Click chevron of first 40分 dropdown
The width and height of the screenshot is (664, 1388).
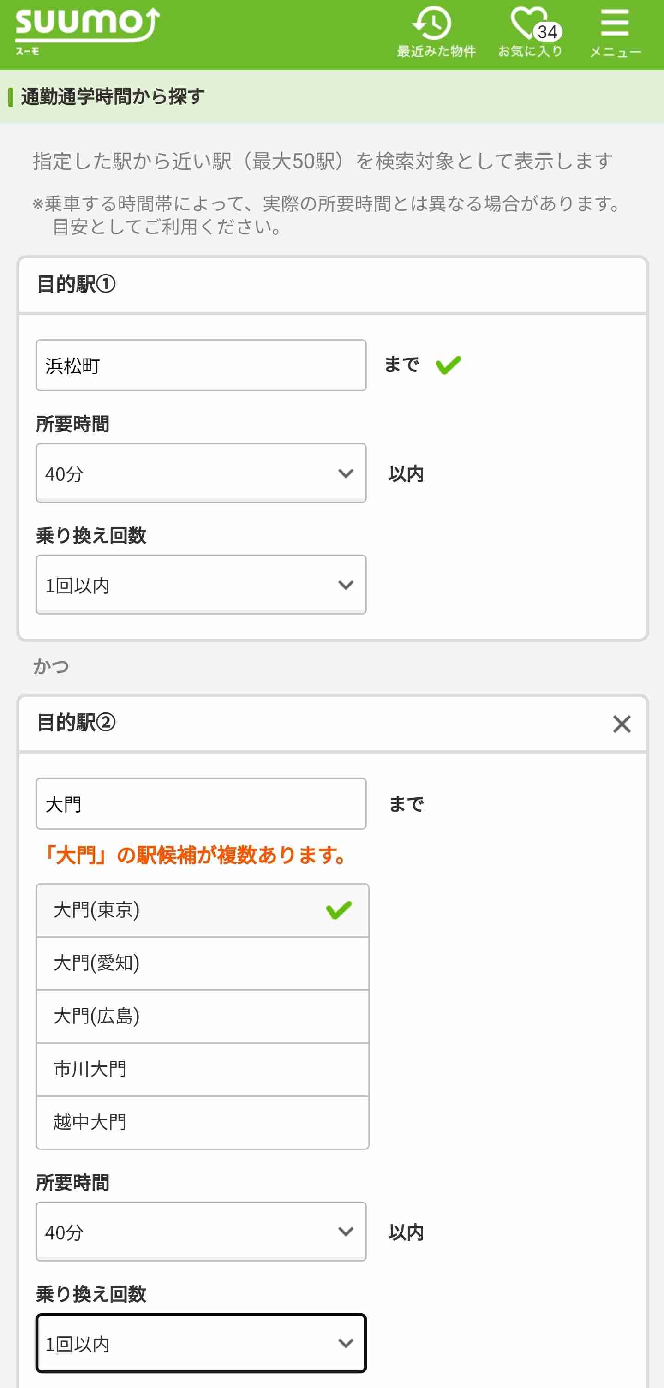(346, 473)
